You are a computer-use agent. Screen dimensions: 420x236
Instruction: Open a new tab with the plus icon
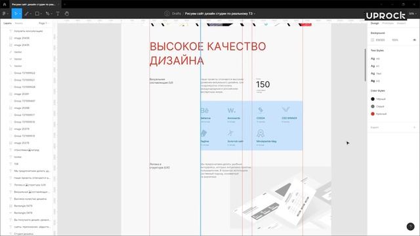[x=64, y=5]
